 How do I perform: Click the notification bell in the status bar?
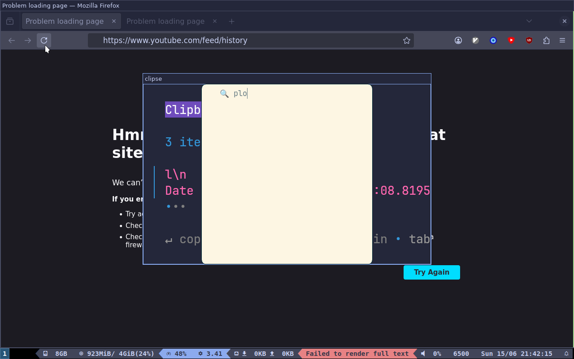point(566,354)
